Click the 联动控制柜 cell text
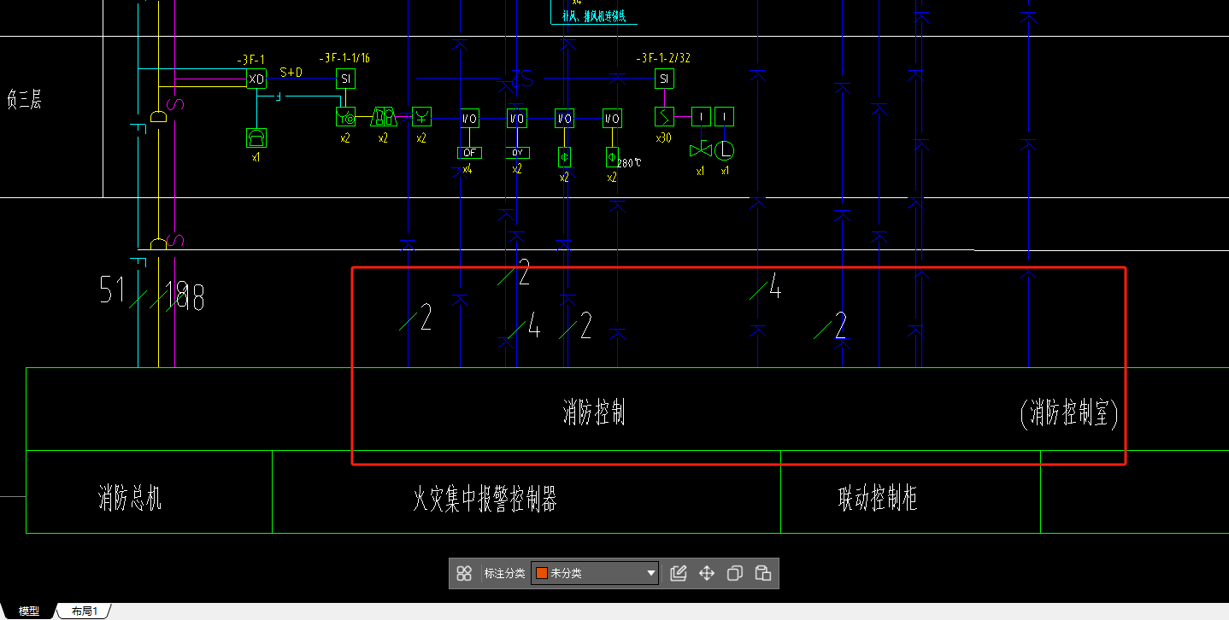 click(878, 498)
